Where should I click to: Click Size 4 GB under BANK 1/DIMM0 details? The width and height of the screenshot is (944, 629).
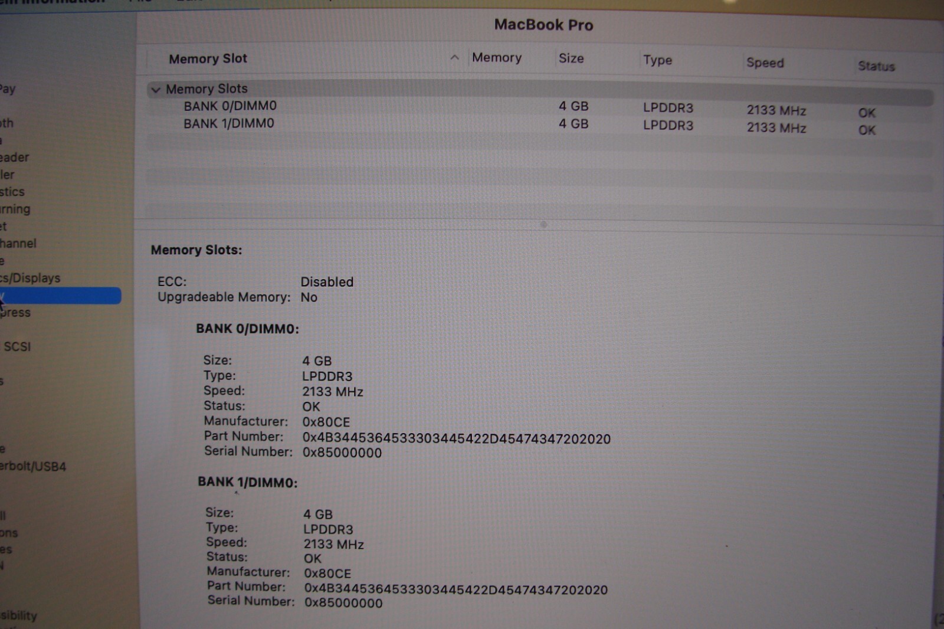[318, 515]
